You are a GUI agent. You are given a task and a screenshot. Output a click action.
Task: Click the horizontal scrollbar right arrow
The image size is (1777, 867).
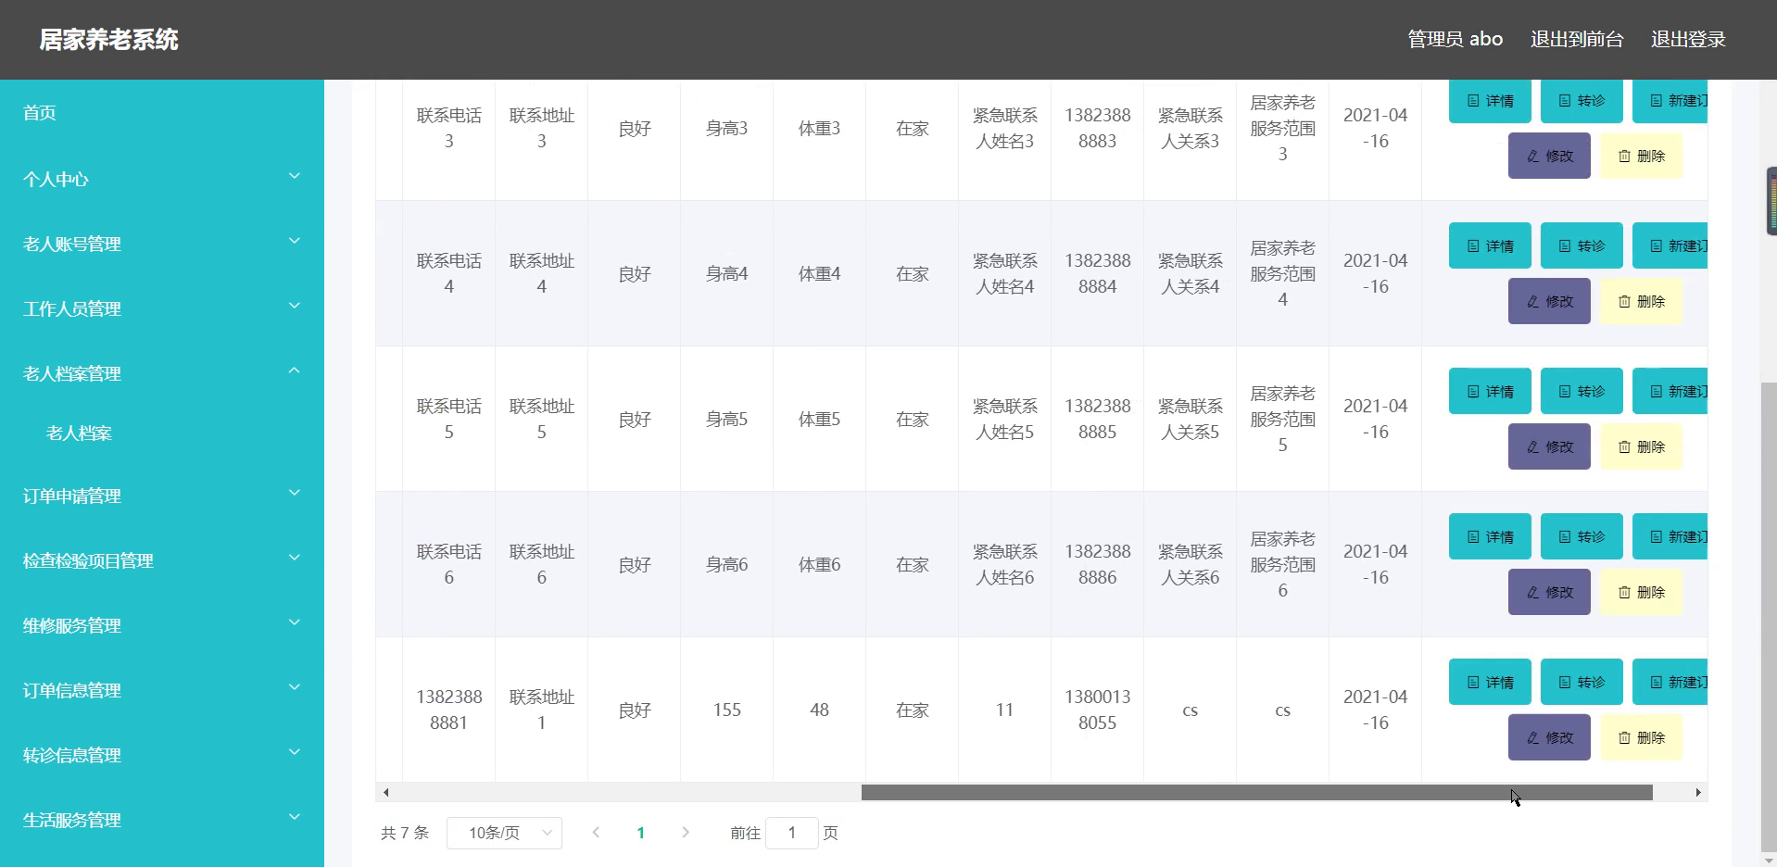pyautogui.click(x=1698, y=792)
